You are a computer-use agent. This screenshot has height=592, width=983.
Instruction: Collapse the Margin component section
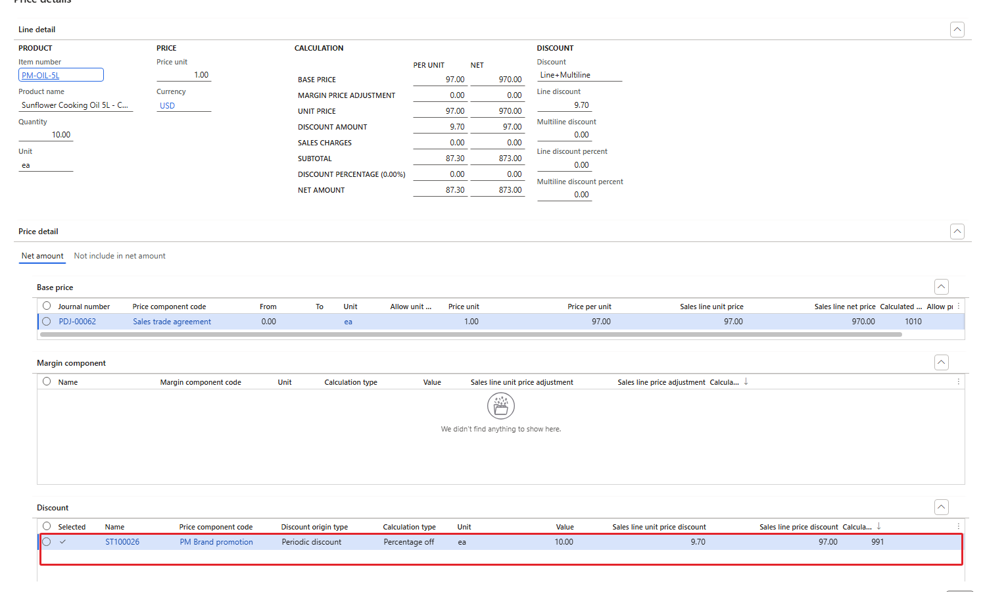[942, 362]
